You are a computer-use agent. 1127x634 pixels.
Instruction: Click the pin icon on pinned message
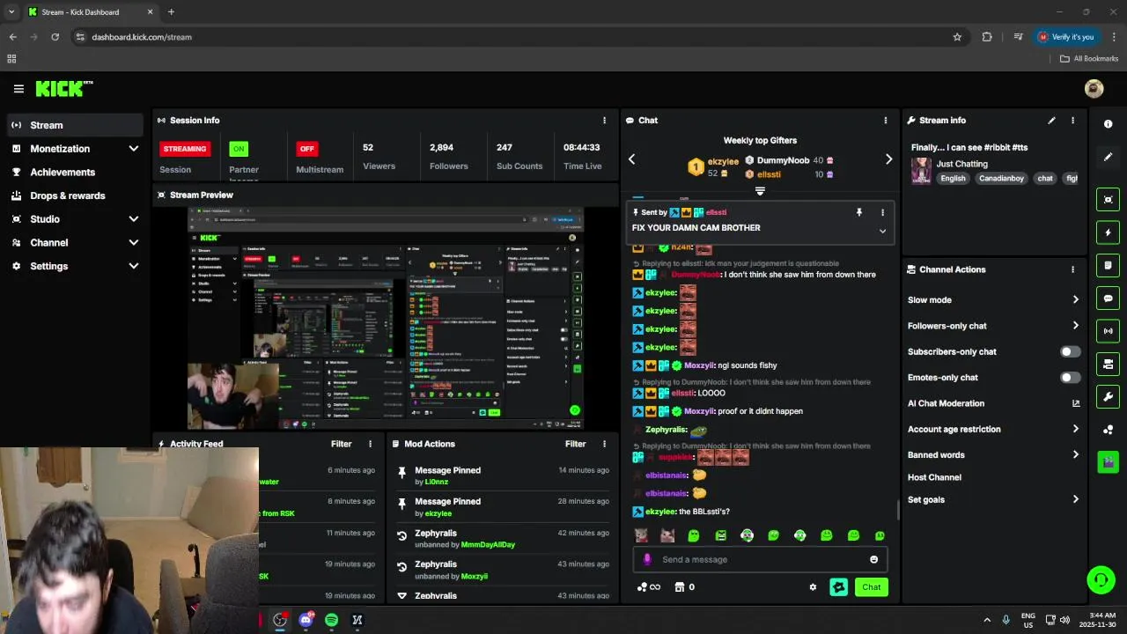point(859,212)
